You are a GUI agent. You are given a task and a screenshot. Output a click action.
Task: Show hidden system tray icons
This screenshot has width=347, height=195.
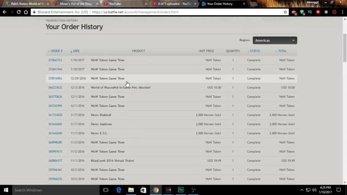tap(302, 190)
